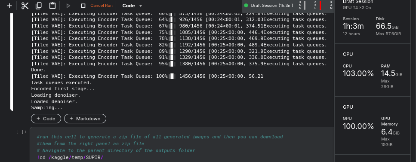
Task: Copy the selected cell
Action: click(38, 6)
